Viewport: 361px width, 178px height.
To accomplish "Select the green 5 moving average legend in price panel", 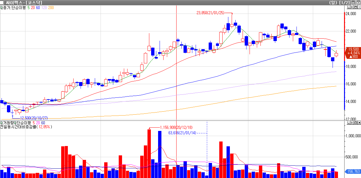I will tap(28, 8).
